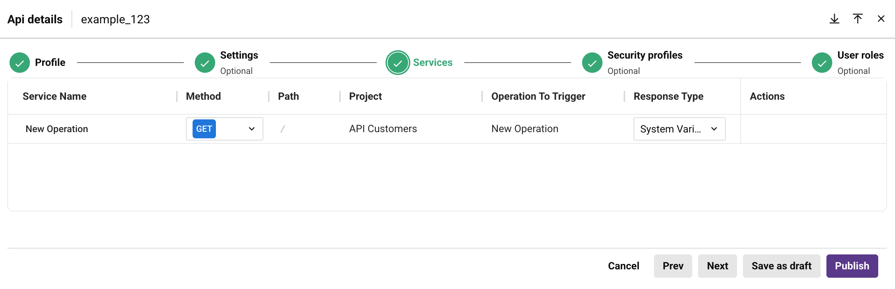Screen dimensions: 895x289
Task: Click the Next button
Action: tap(717, 266)
